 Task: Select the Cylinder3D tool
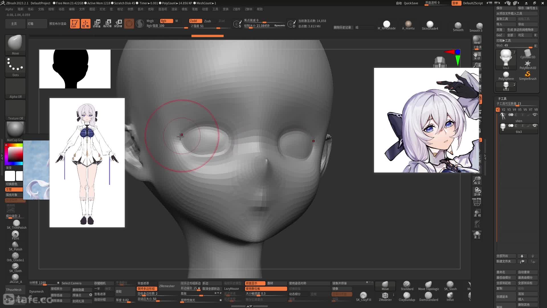[x=528, y=54]
